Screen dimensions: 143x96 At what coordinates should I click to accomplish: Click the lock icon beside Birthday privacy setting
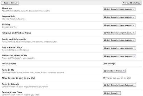coord(105,25)
